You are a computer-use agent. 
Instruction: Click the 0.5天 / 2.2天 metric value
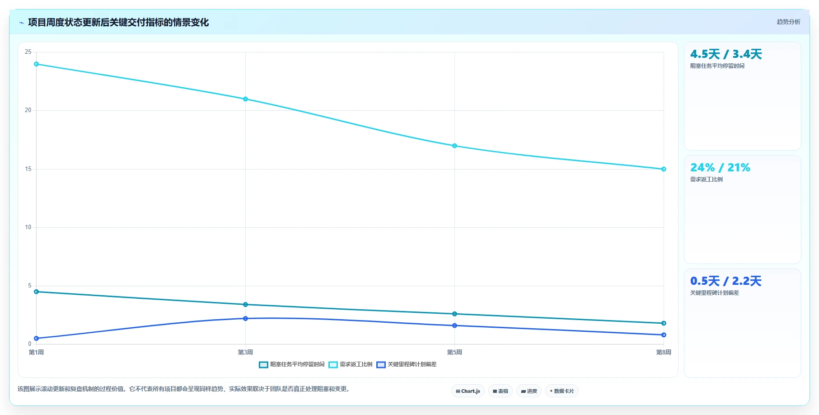[726, 281]
